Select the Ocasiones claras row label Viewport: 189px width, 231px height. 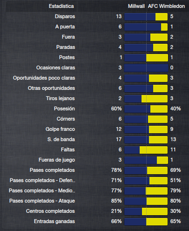(55, 68)
